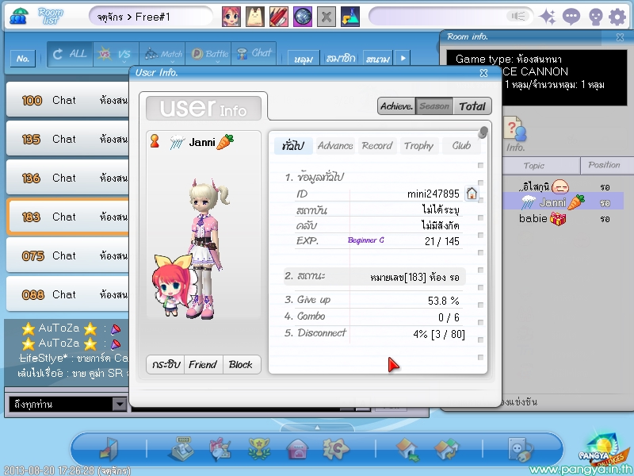634x476 pixels.
Task: Open the settings gear icon
Action: pos(617,17)
